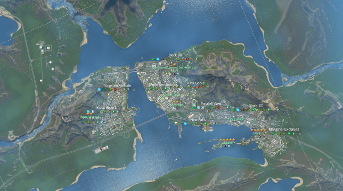Click the red circular icon under Tungsten Altitude

click(115, 89)
